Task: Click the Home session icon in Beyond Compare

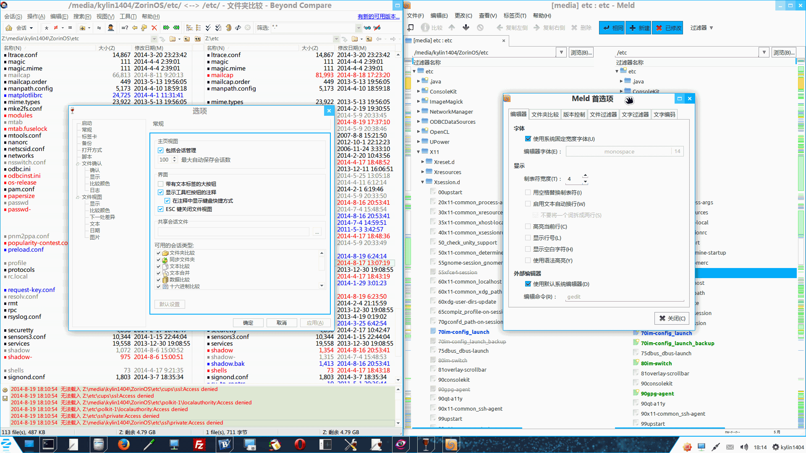Action: tap(9, 28)
